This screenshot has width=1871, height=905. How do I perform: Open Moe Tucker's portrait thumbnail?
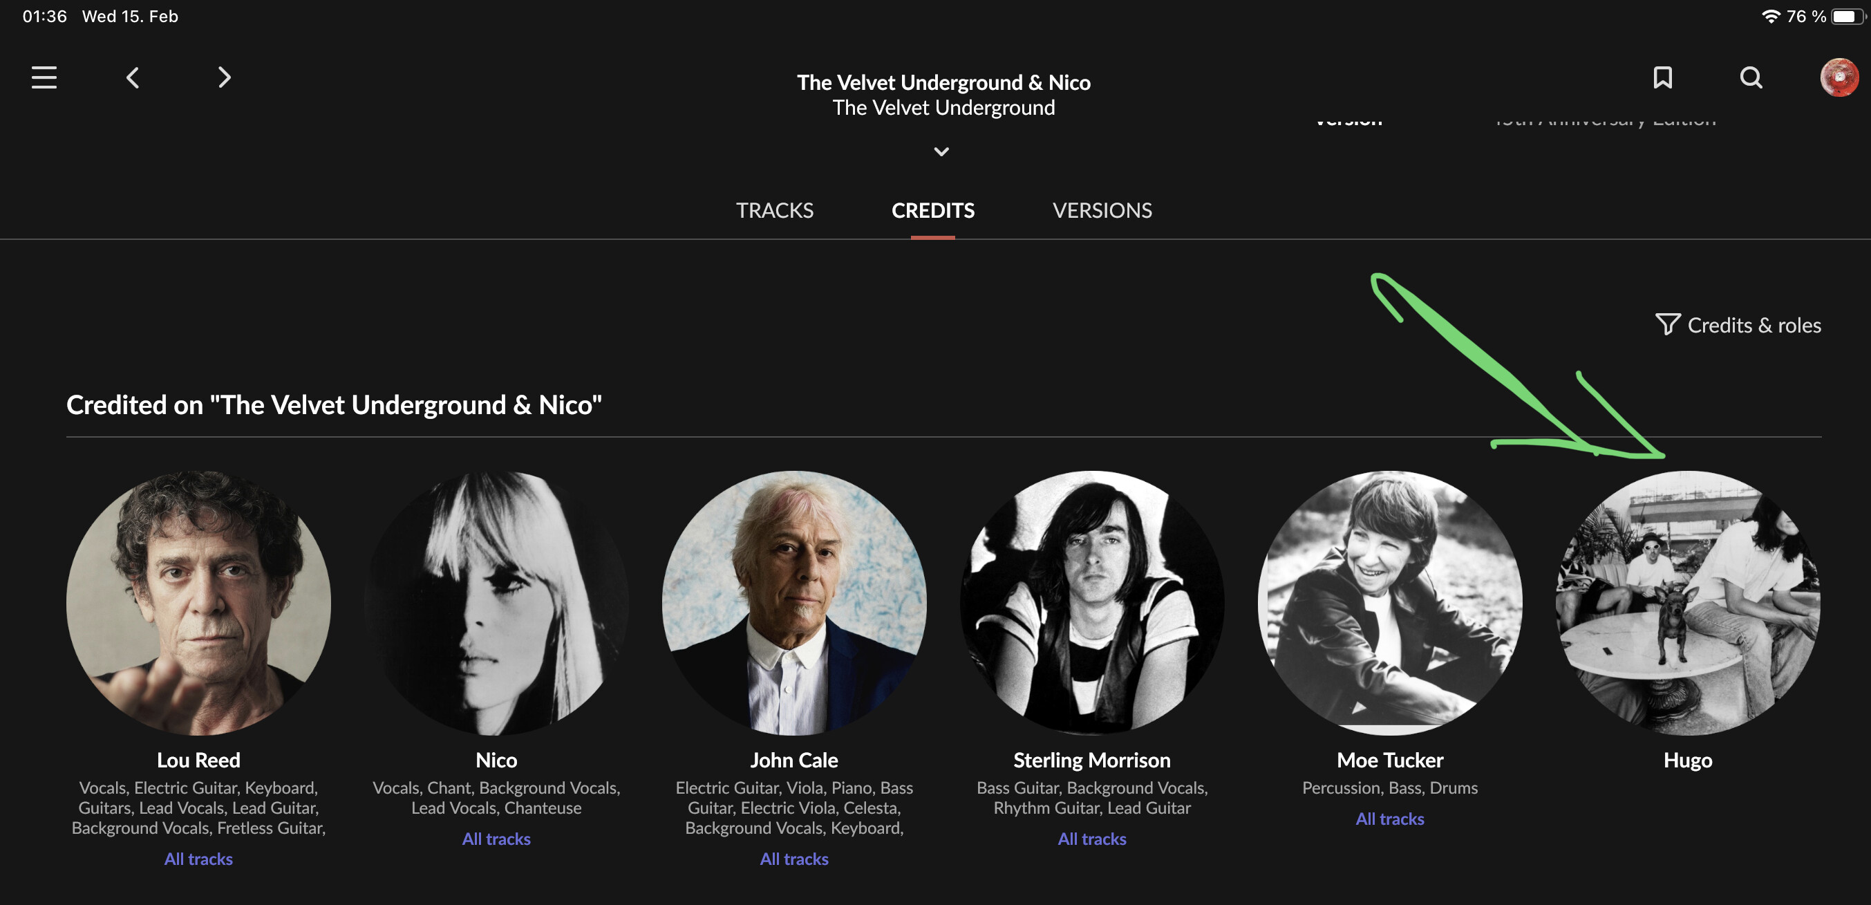[1389, 603]
